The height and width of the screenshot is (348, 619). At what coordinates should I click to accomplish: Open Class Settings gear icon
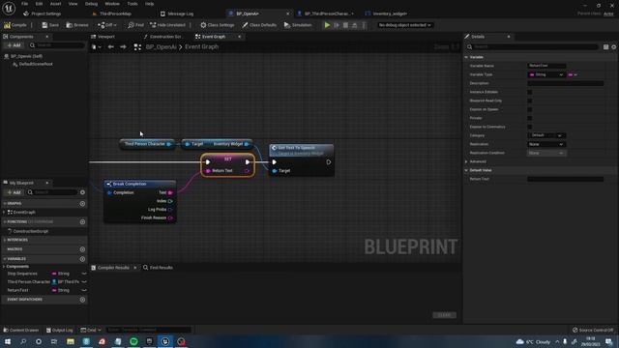(203, 25)
